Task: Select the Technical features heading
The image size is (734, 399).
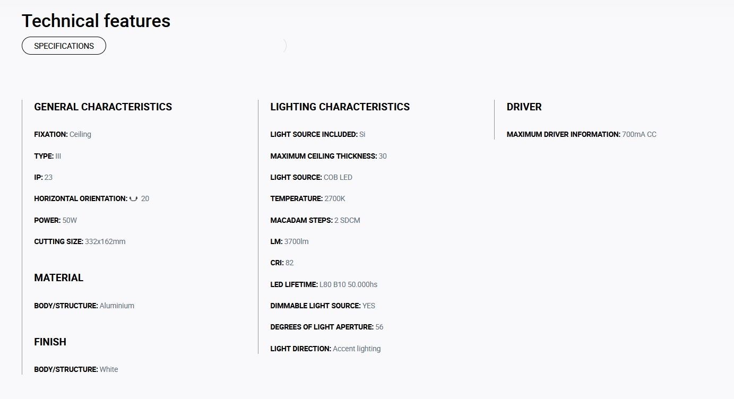Action: [x=96, y=21]
